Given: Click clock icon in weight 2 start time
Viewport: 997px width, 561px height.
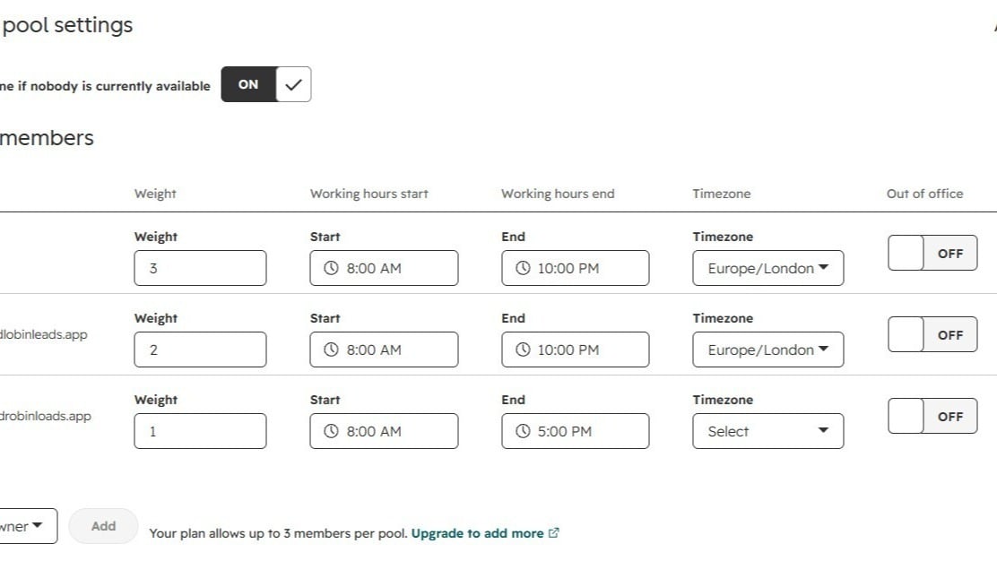Looking at the screenshot, I should (x=331, y=350).
